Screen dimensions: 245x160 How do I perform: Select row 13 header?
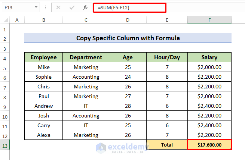(x=5, y=145)
